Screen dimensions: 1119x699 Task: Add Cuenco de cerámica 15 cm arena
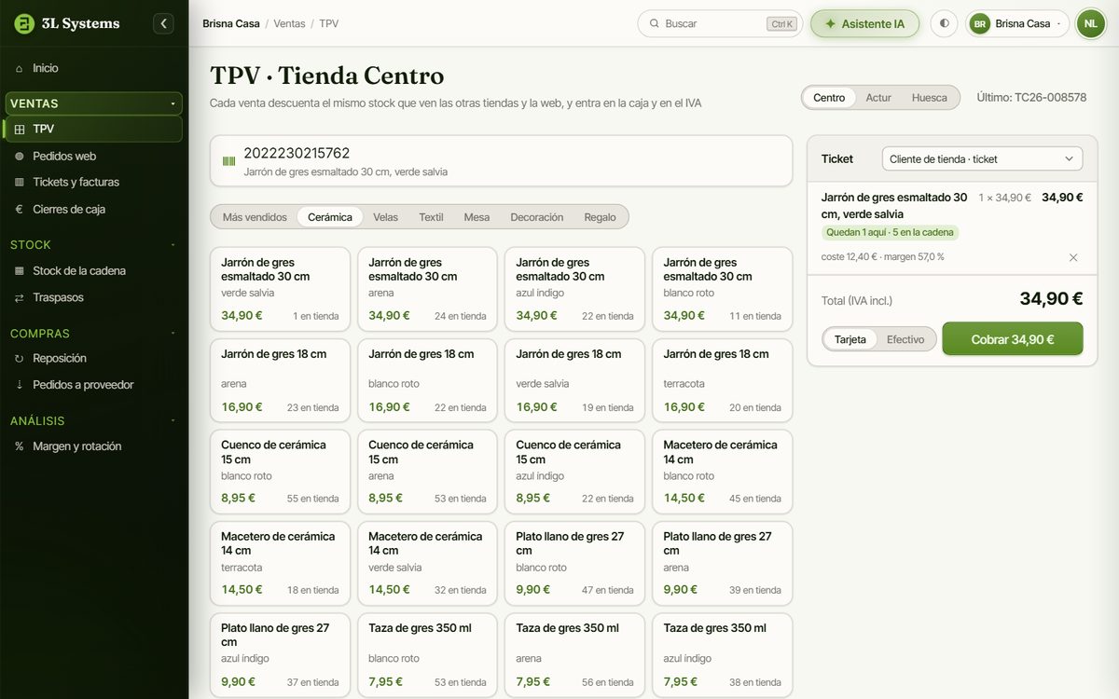click(427, 472)
